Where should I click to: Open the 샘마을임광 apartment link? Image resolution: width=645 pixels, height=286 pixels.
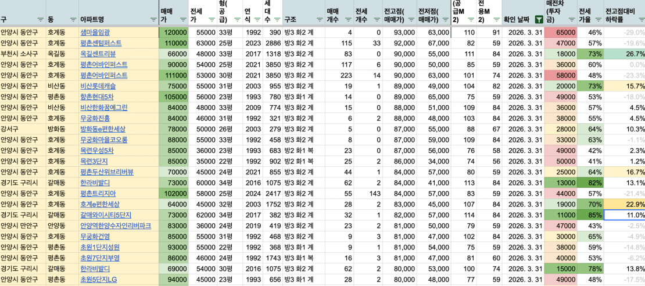click(95, 33)
